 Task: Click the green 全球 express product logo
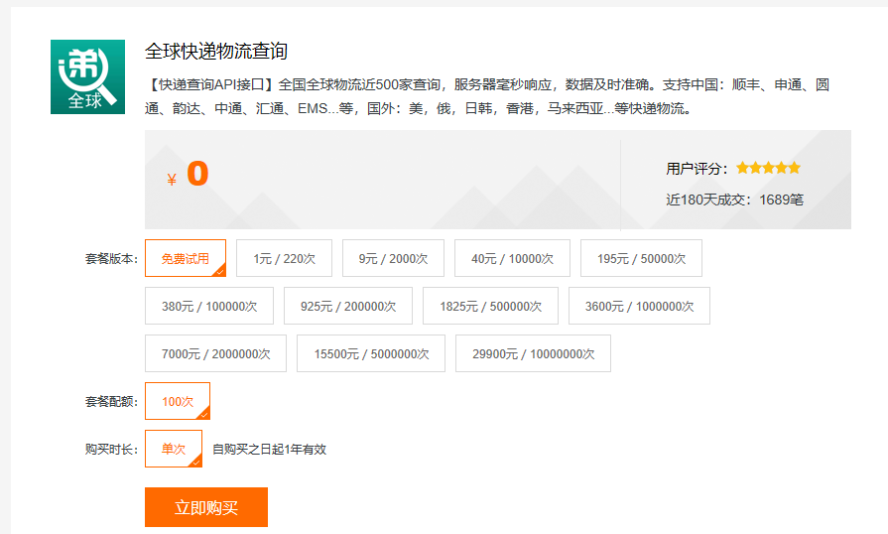(87, 76)
